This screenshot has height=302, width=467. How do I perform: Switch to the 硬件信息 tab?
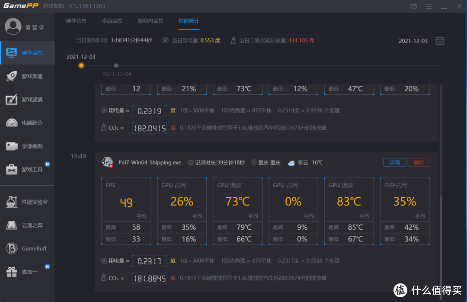coord(76,21)
